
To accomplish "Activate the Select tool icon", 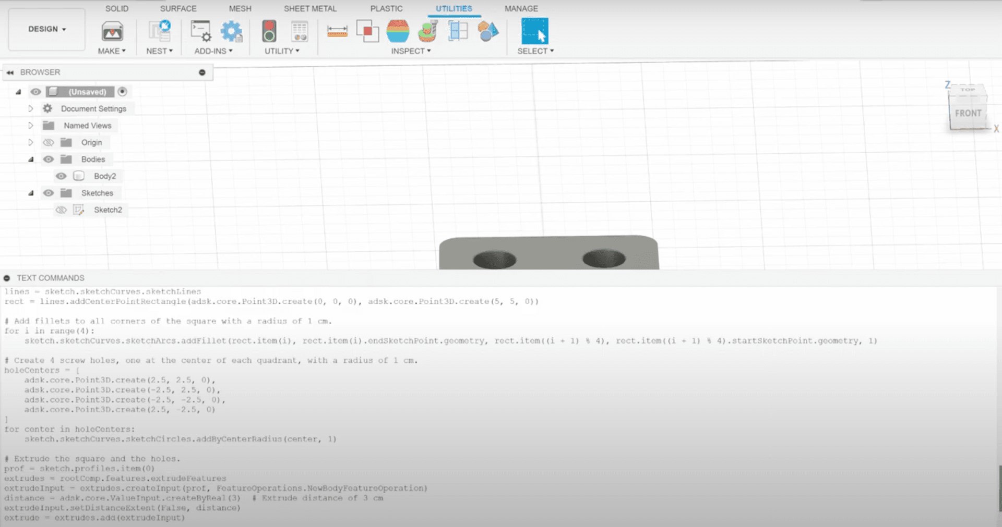I will click(534, 31).
